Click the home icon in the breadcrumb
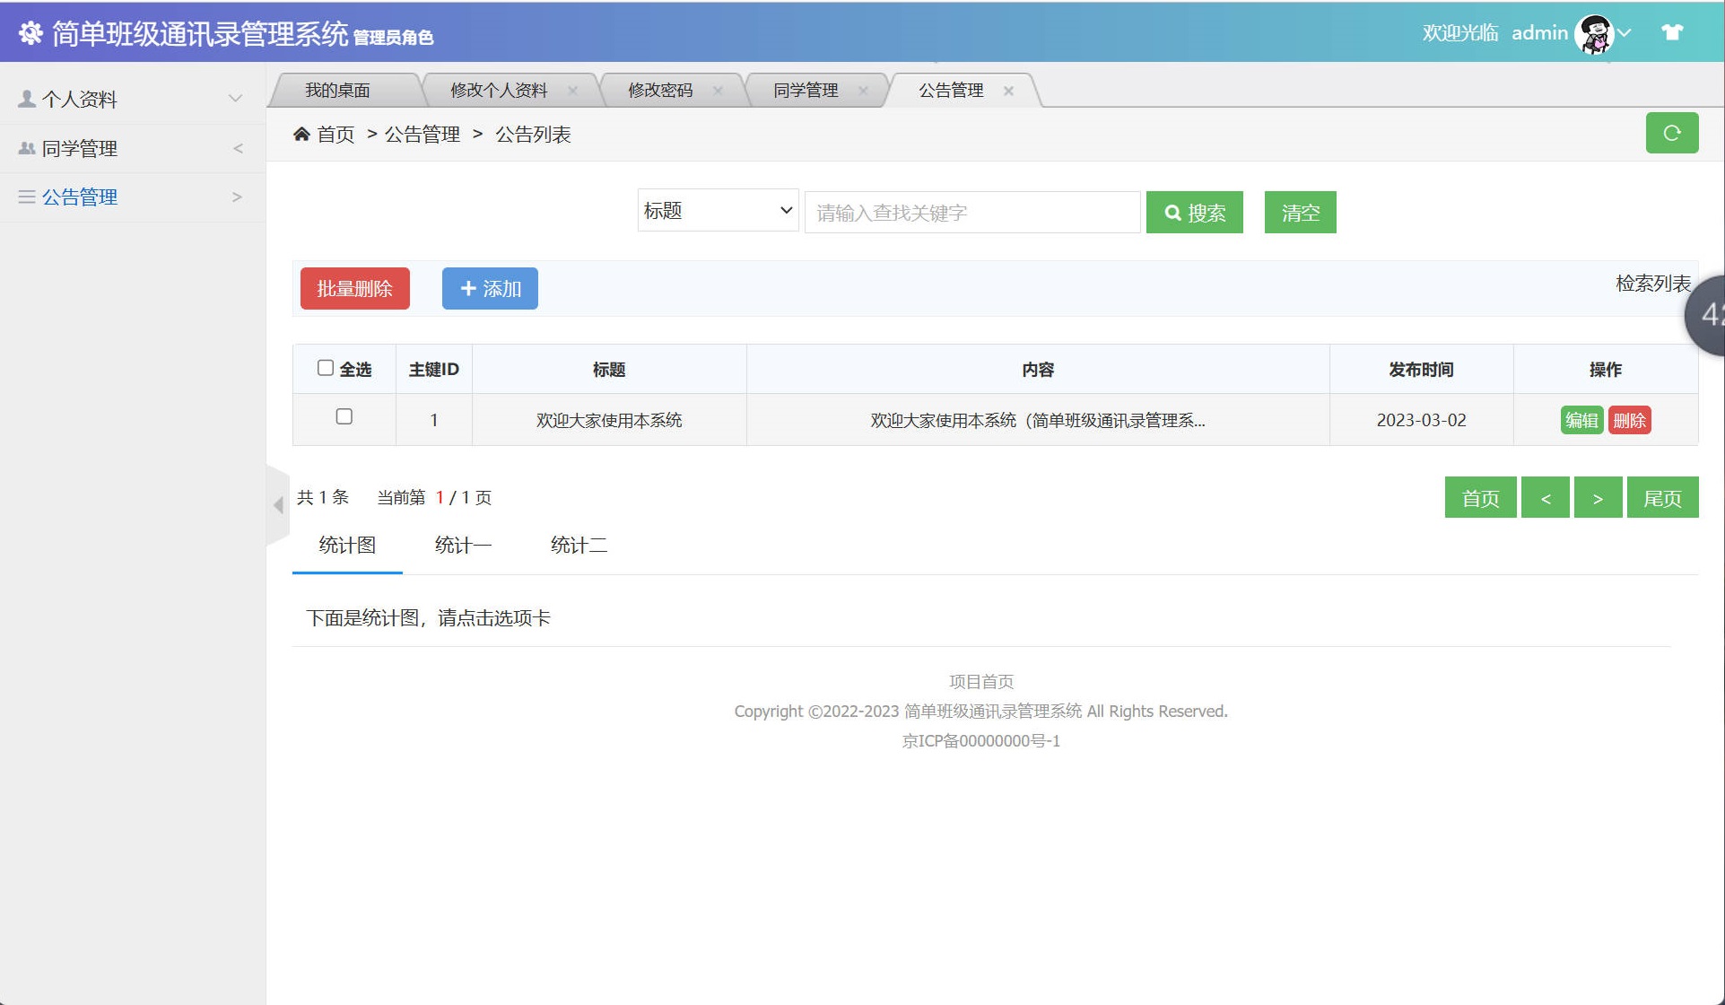1725x1005 pixels. pyautogui.click(x=301, y=133)
